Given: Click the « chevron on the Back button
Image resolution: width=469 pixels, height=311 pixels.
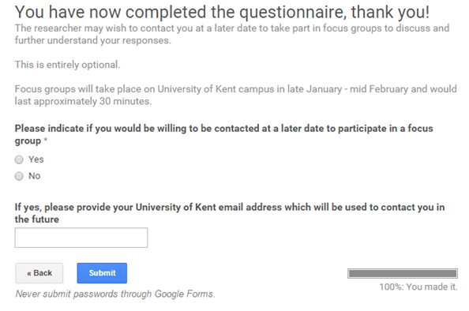Looking at the screenshot, I should [29, 273].
